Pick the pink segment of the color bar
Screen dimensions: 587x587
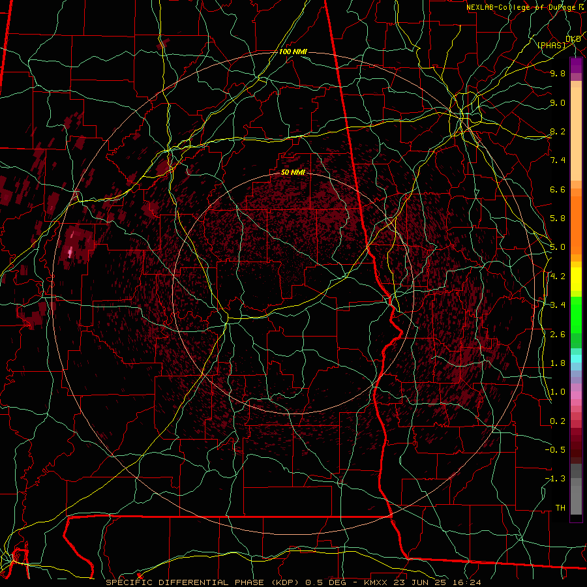(x=576, y=395)
